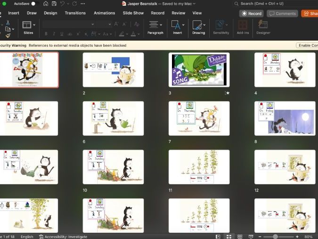Toggle the AutoSave switch
Image resolution: width=318 pixels, height=239 pixels.
35,4
